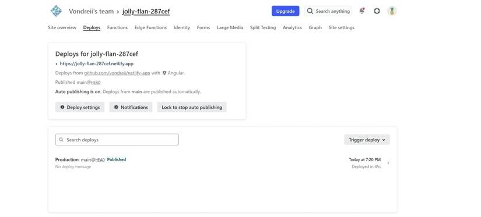This screenshot has width=481, height=217.
Task: Open the Production main@HEAD deploy row
Action: 222,163
